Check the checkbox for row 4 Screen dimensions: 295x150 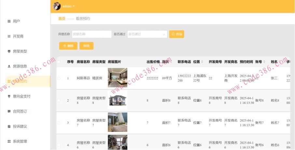tap(59, 145)
